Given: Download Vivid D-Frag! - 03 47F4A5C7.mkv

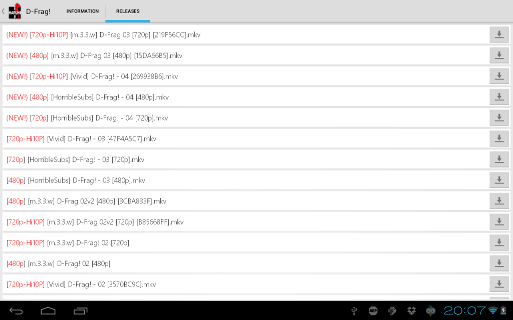Looking at the screenshot, I should coord(499,139).
